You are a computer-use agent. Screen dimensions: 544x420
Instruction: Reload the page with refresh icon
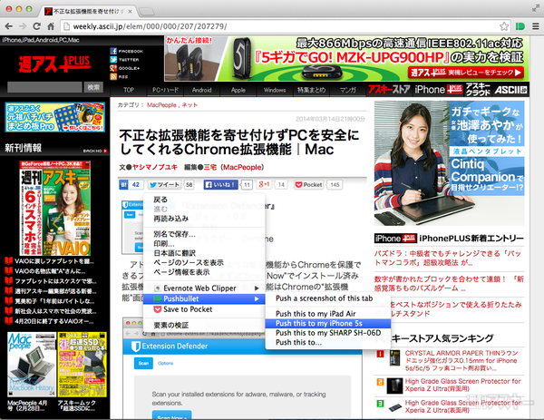point(36,26)
